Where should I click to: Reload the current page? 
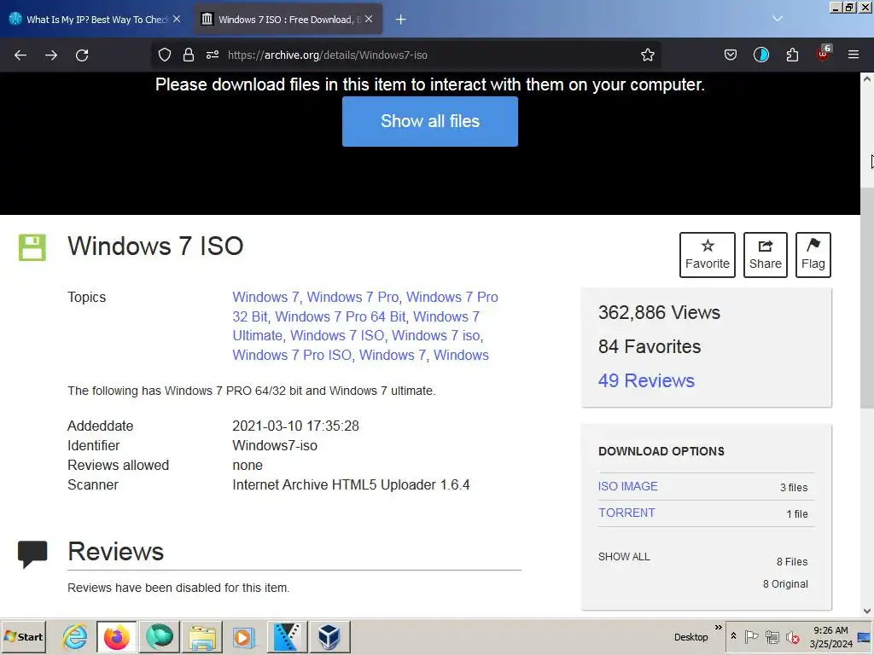tap(82, 55)
